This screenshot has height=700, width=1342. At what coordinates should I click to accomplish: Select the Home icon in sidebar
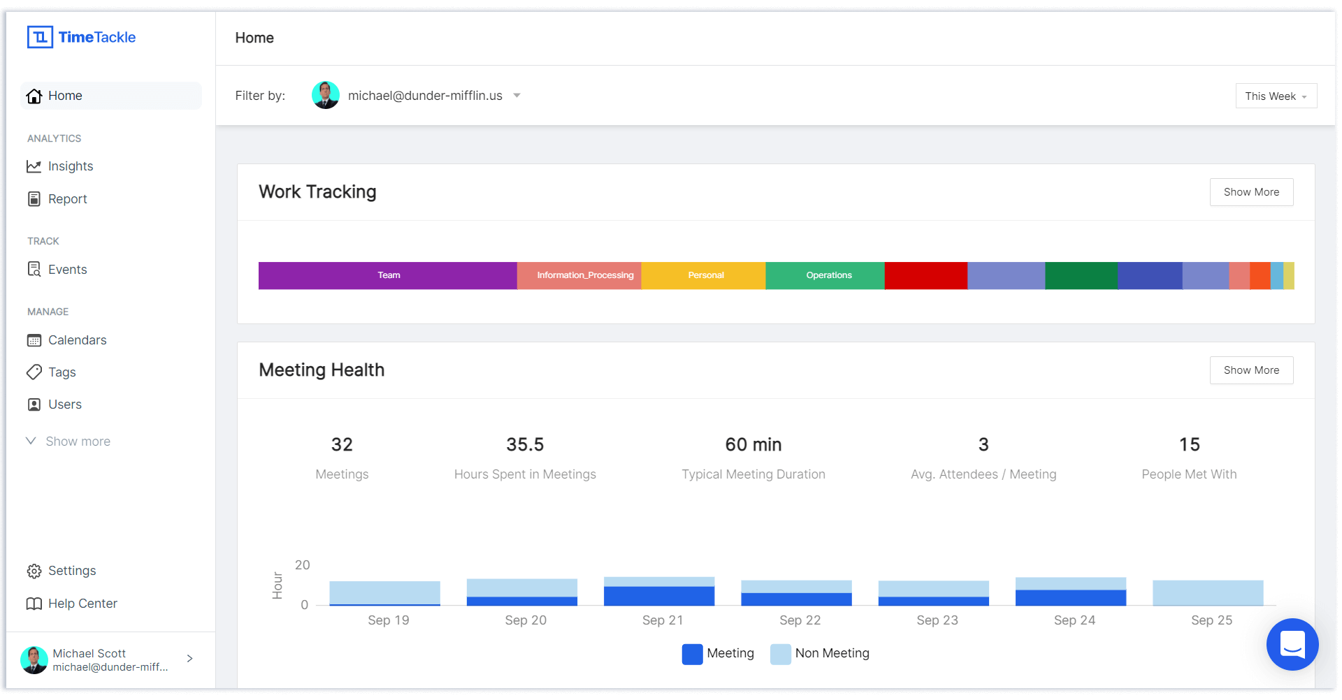[34, 96]
